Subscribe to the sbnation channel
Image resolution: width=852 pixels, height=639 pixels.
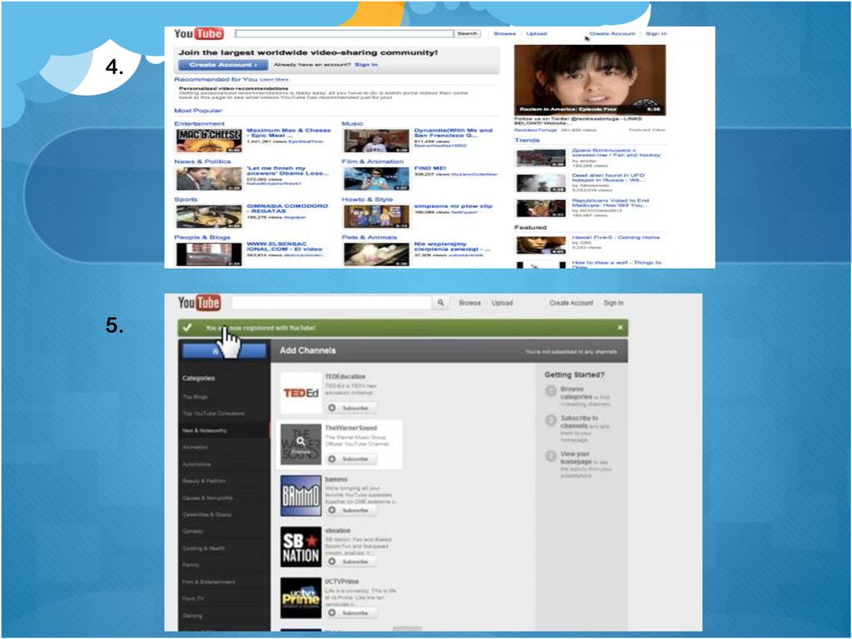(x=351, y=562)
